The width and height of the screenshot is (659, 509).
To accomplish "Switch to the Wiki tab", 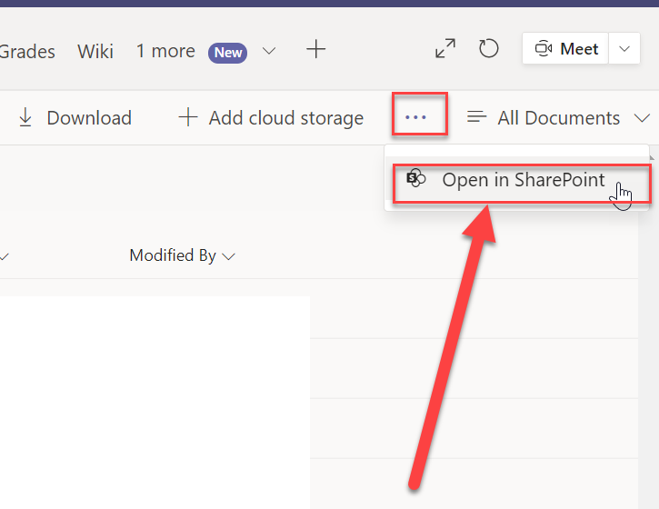I will point(95,52).
